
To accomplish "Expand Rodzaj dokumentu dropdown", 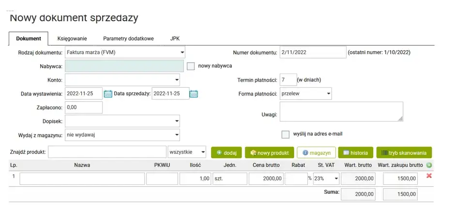I will [x=124, y=52].
